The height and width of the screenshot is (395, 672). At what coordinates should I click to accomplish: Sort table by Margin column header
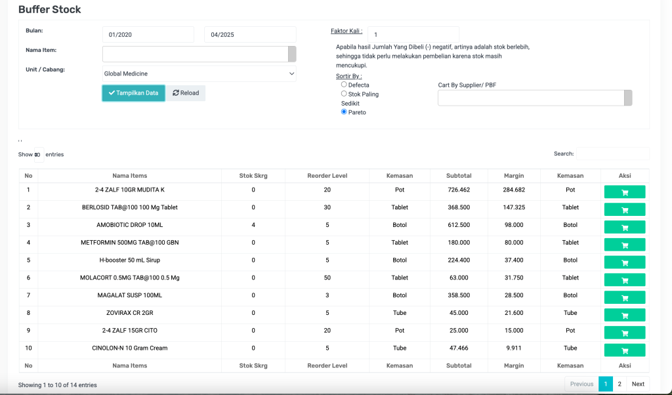(x=513, y=175)
